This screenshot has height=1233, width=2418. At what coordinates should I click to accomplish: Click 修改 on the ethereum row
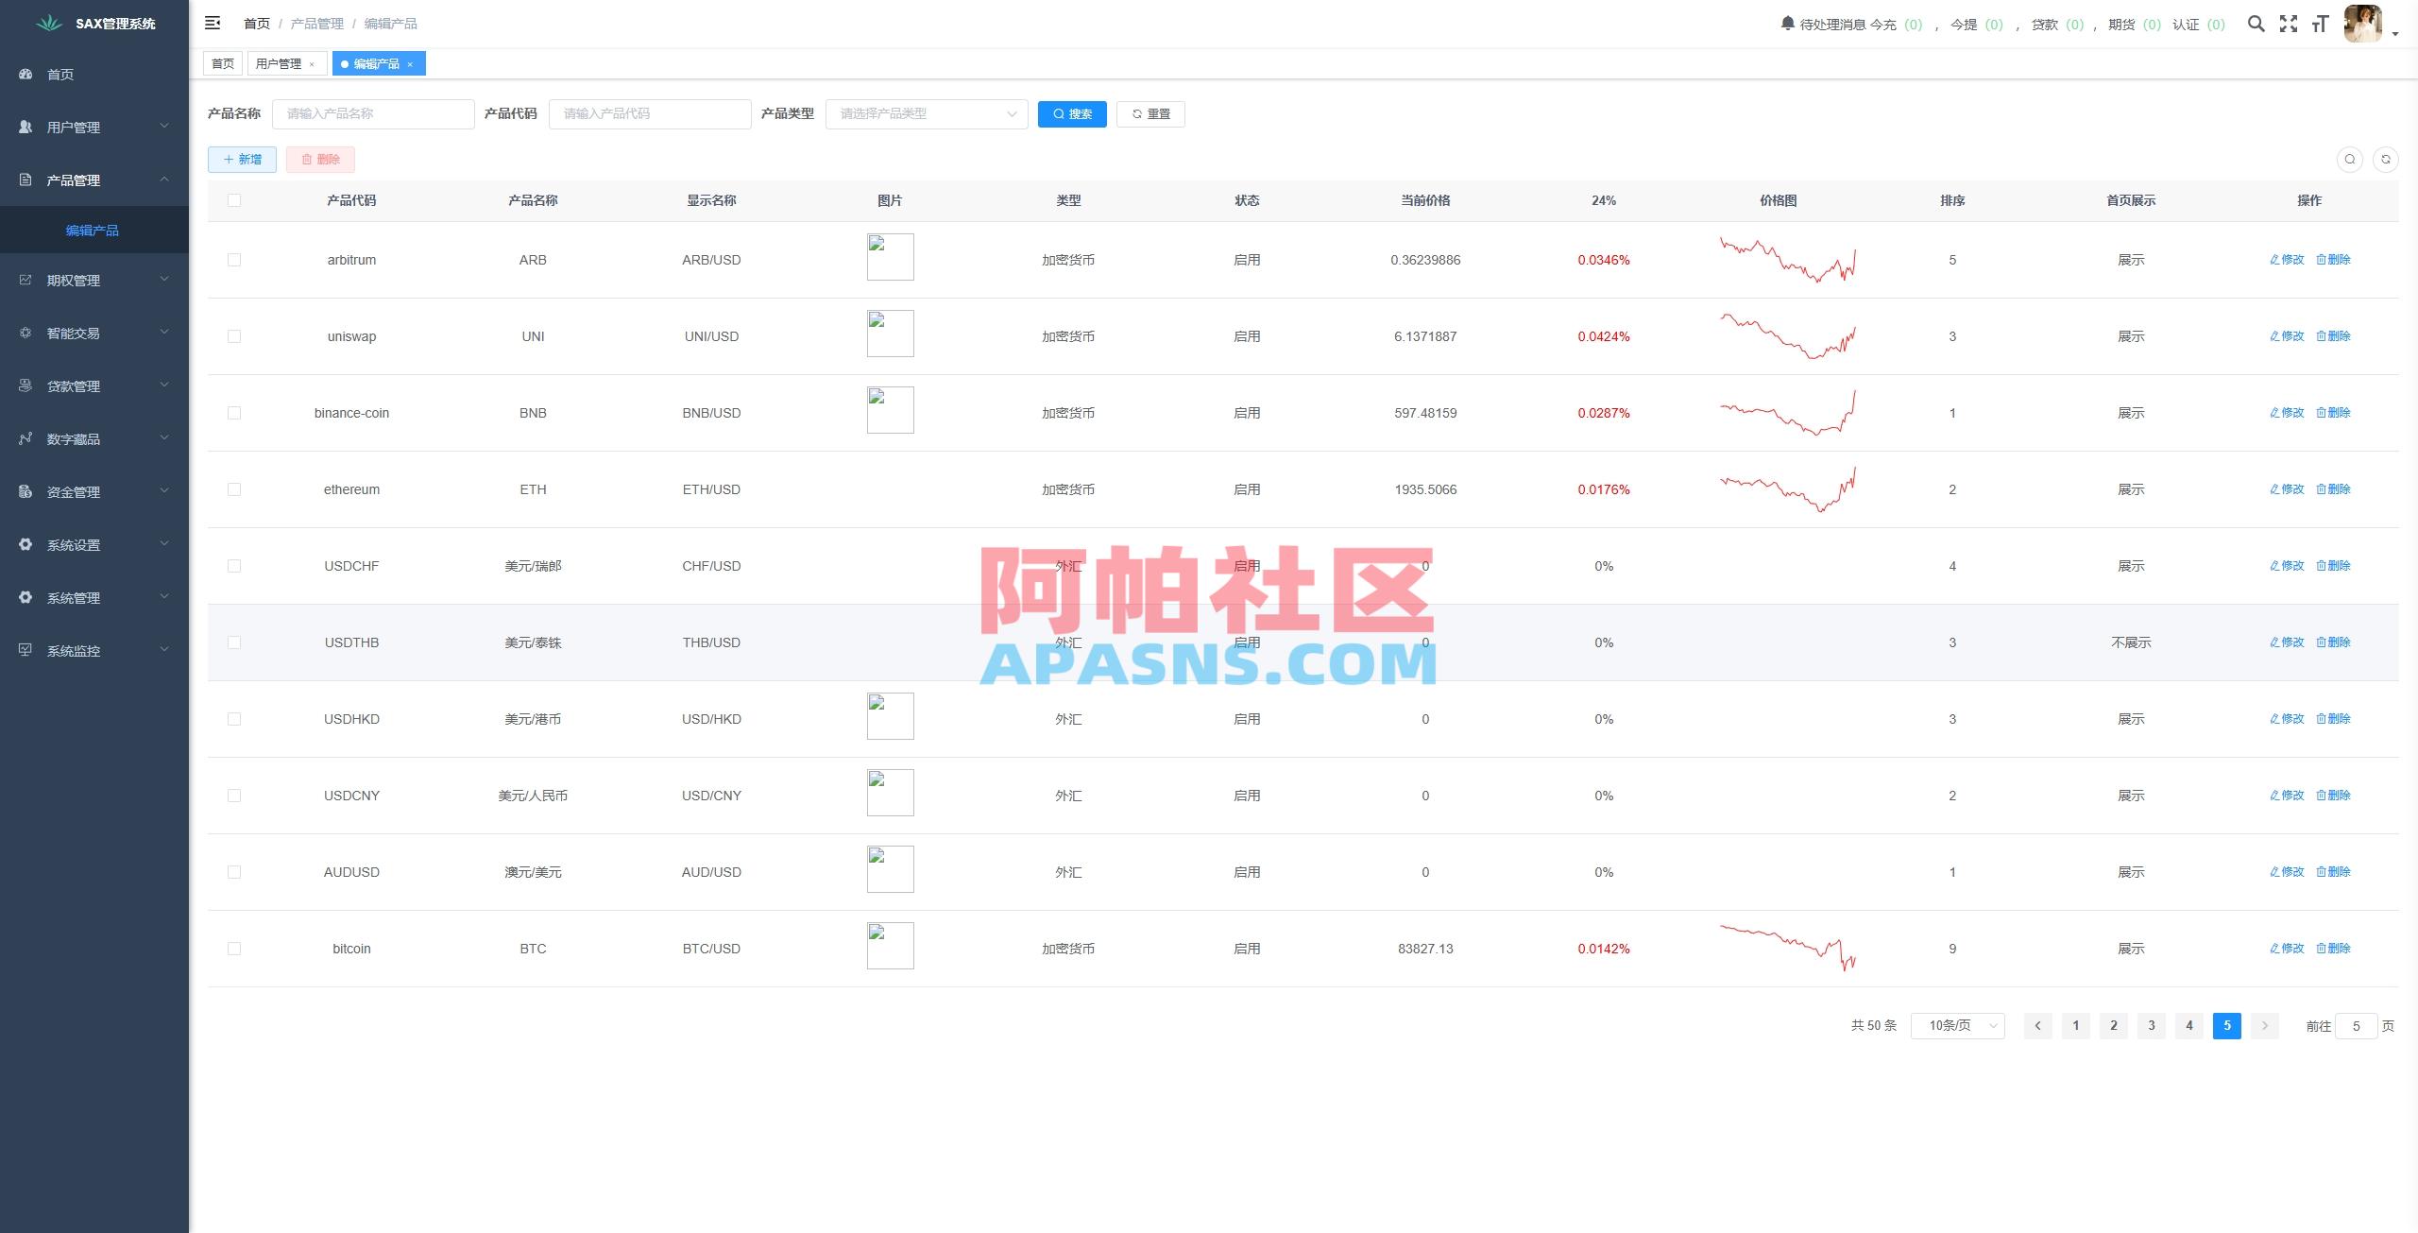2288,488
